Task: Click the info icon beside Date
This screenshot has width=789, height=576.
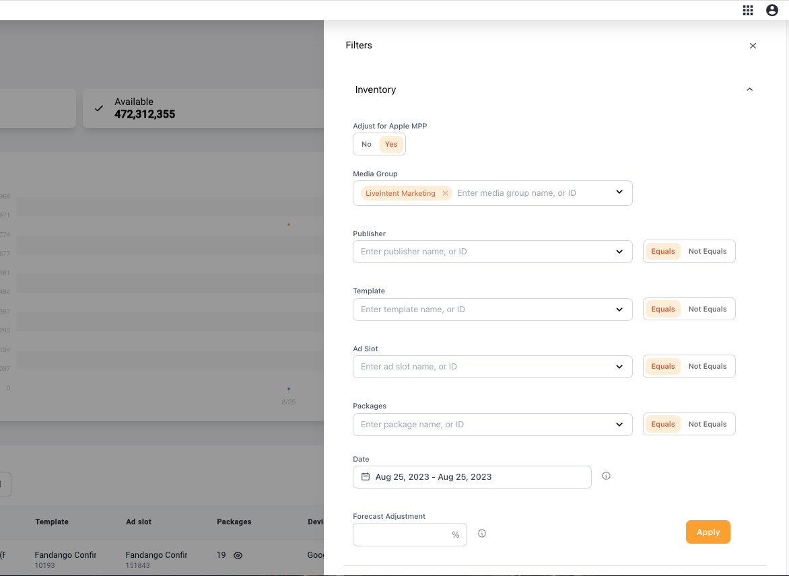Action: [x=606, y=476]
